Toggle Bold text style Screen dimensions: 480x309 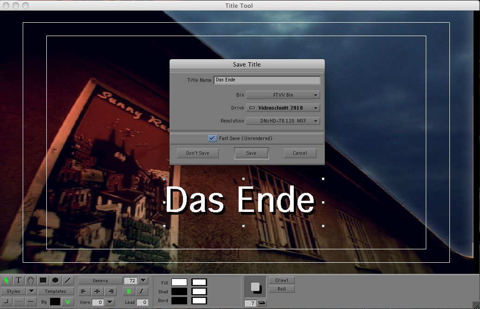tap(129, 291)
